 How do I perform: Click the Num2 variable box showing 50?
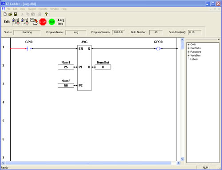pos(66,86)
